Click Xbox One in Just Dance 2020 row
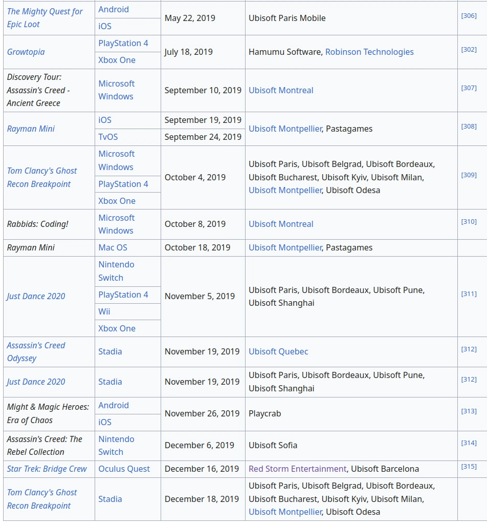This screenshot has width=487, height=524. click(x=117, y=328)
